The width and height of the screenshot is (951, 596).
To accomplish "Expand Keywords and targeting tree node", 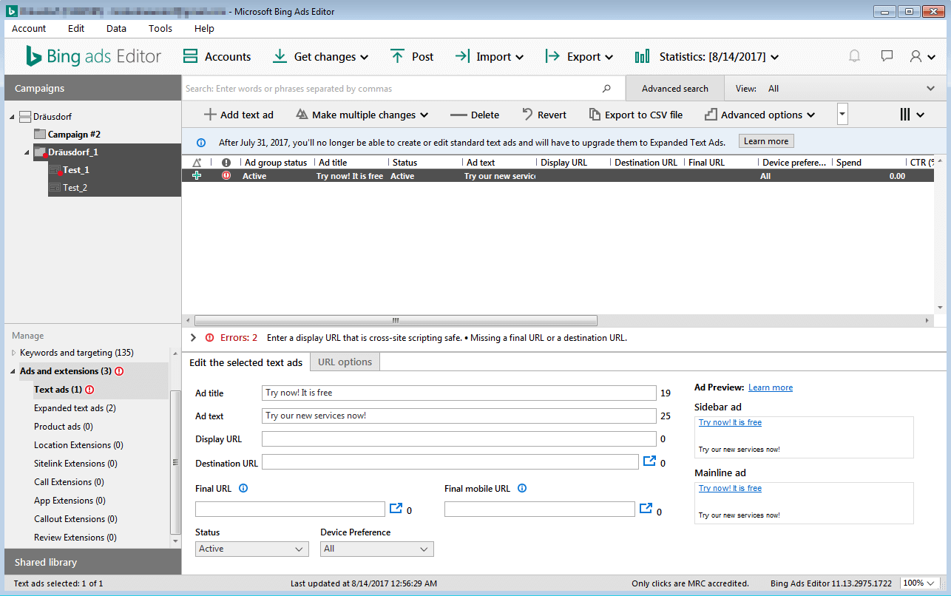I will pyautogui.click(x=13, y=353).
